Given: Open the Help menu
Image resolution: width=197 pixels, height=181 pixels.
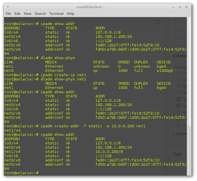Looking at the screenshot, I should (71, 13).
